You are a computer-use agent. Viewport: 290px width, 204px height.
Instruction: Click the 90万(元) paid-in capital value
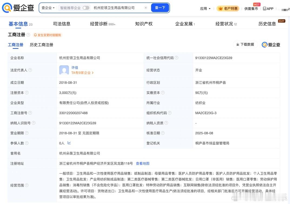[x=201, y=93]
